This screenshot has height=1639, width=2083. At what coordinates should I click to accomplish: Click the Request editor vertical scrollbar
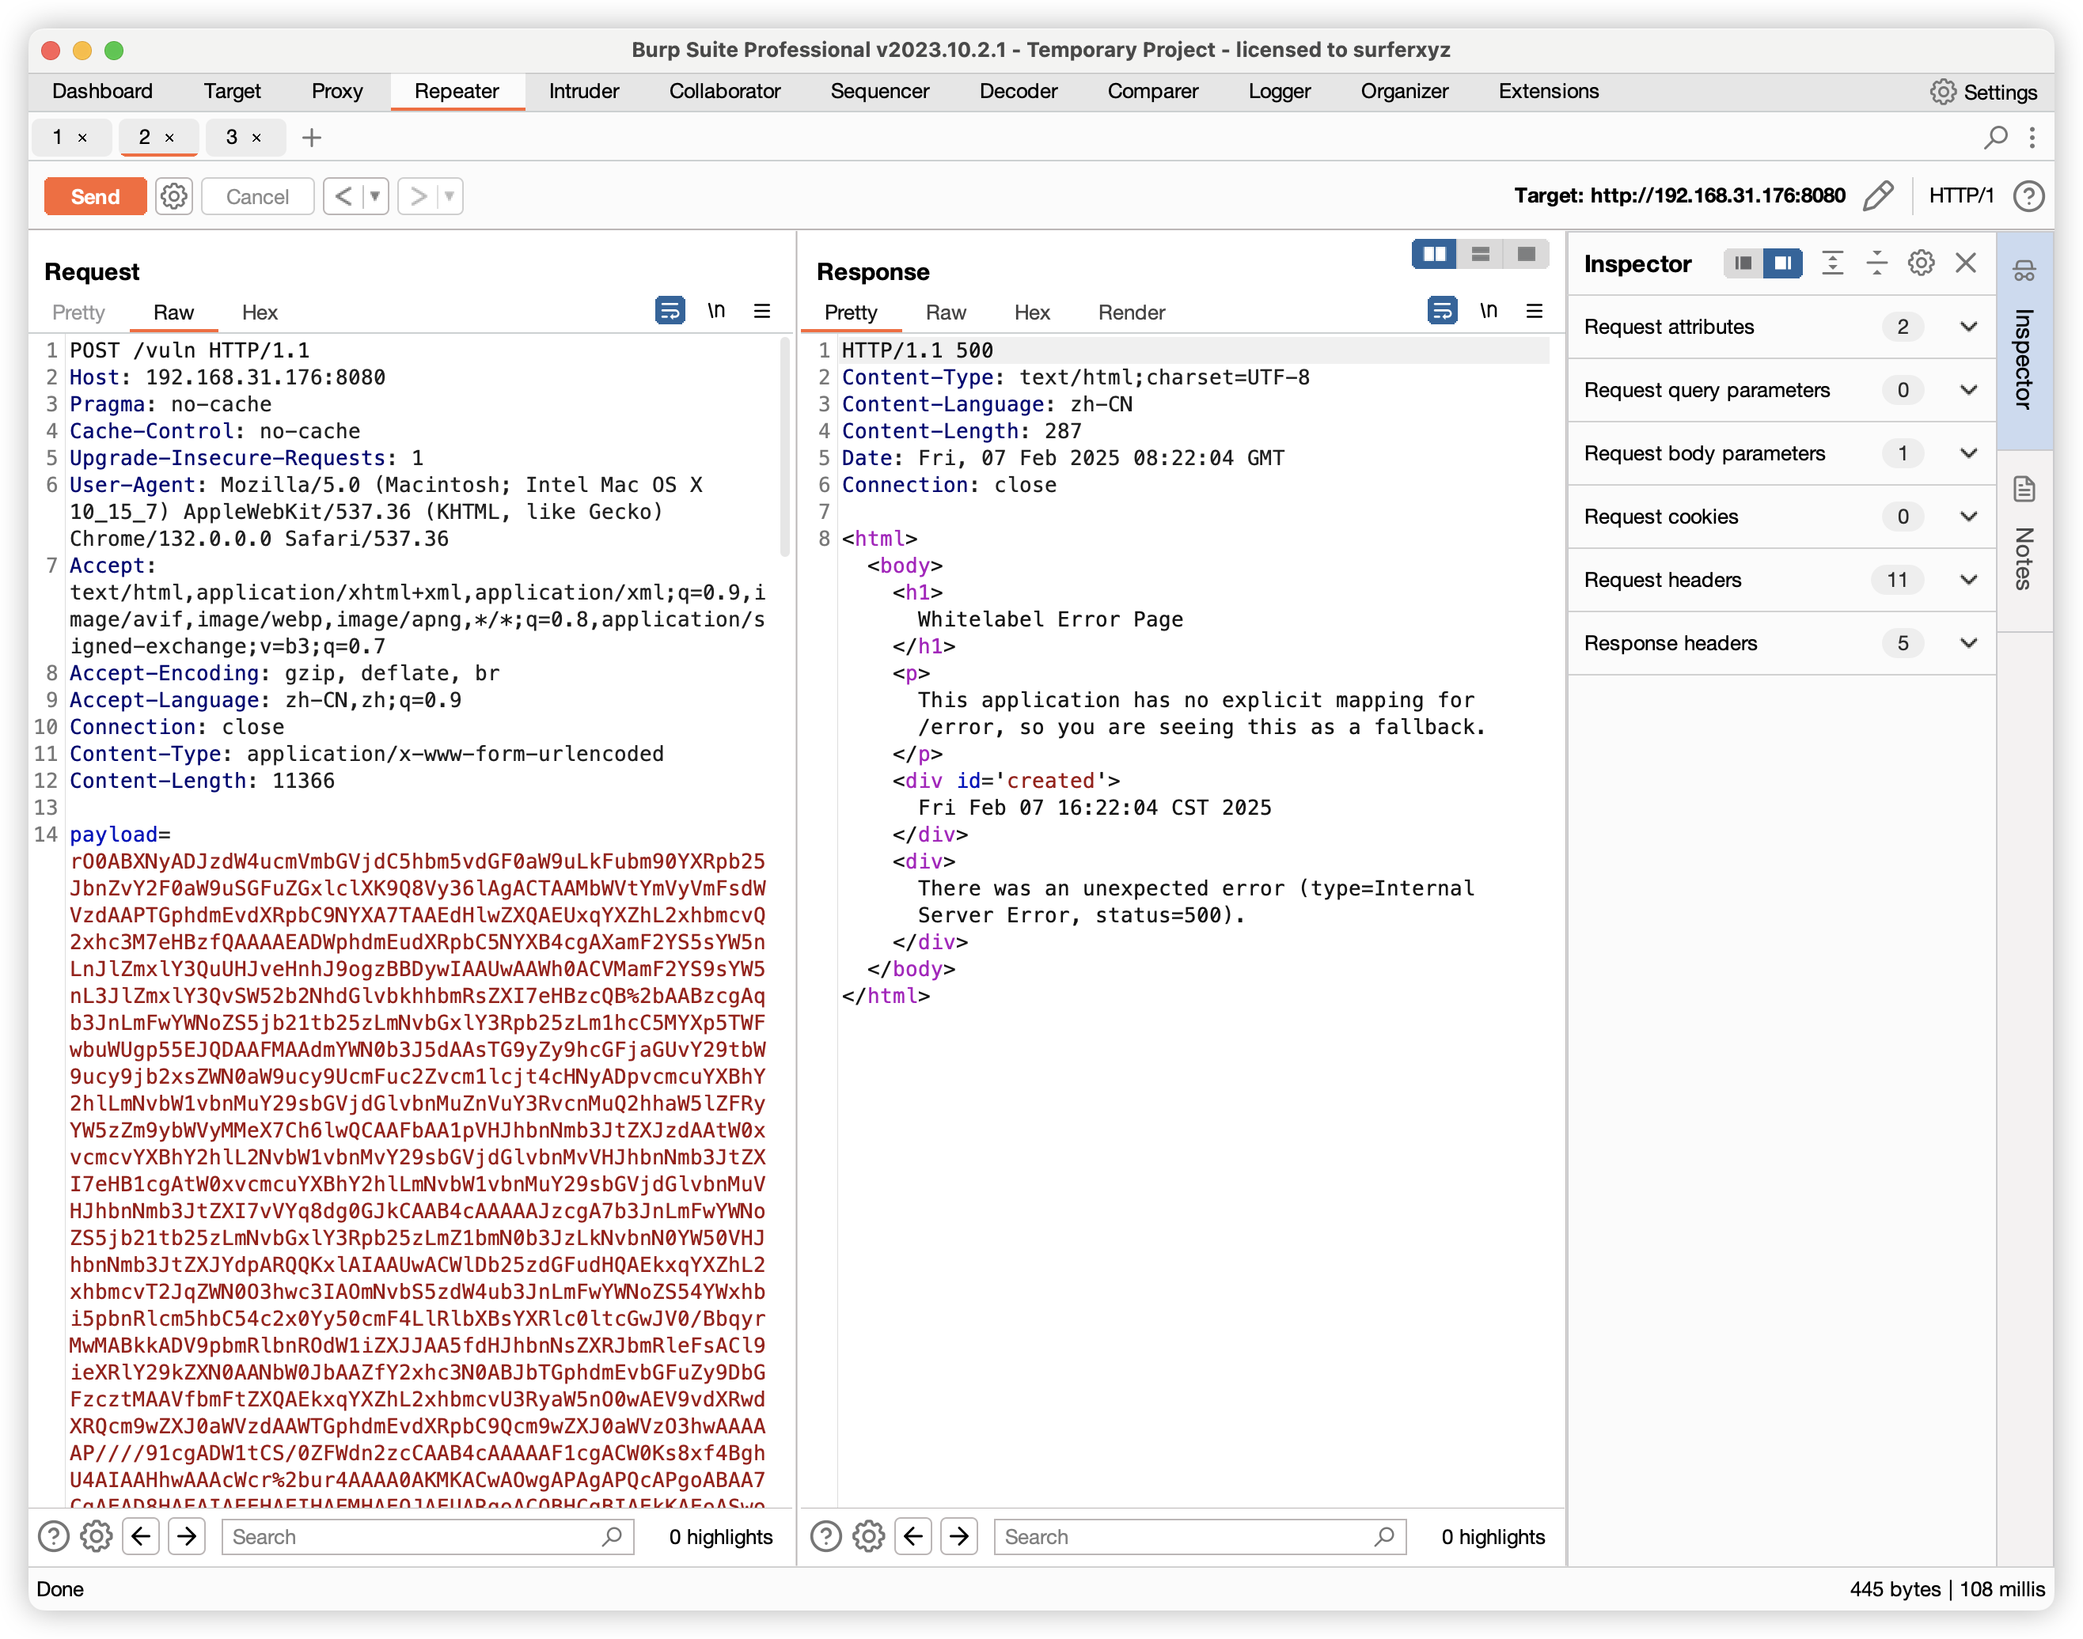click(785, 446)
